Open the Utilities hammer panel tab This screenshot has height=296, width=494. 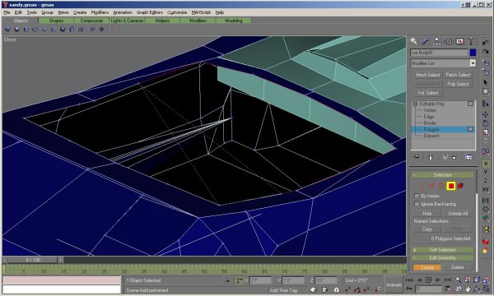pos(471,41)
